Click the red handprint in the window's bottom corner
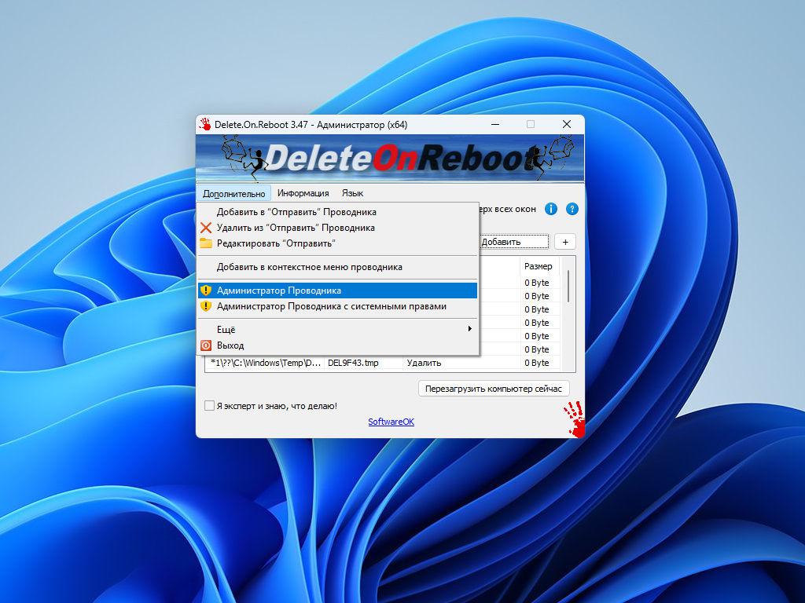Screen dimensions: 805x603 click(575, 419)
